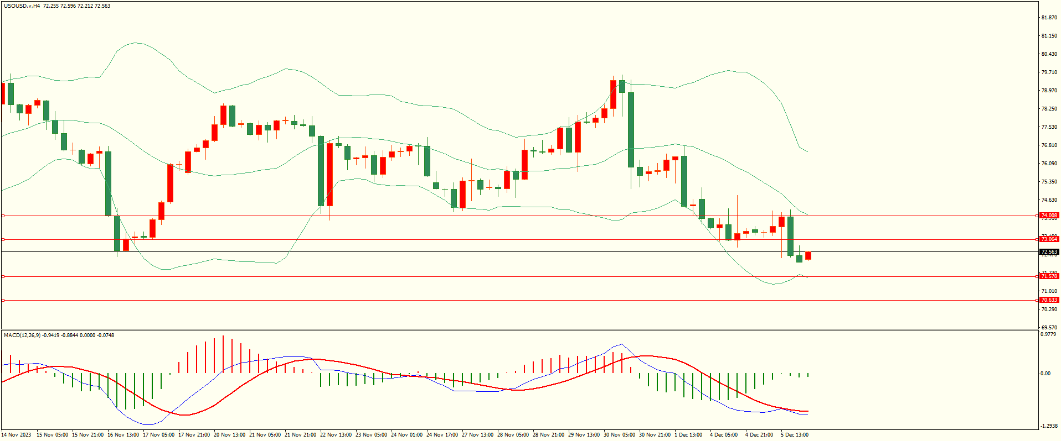The width and height of the screenshot is (1061, 441).
Task: Click the 24 Nov 17:00 time label
Action: pyautogui.click(x=442, y=435)
